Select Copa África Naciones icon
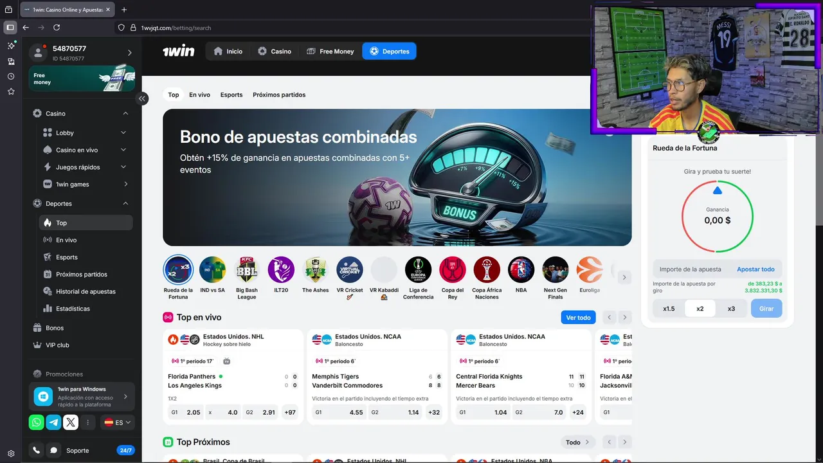This screenshot has width=823, height=463. [x=487, y=269]
